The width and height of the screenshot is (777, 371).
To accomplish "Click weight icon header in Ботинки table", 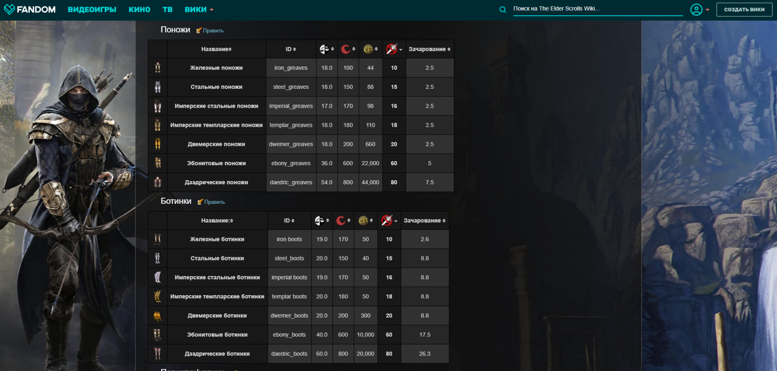I will point(320,221).
